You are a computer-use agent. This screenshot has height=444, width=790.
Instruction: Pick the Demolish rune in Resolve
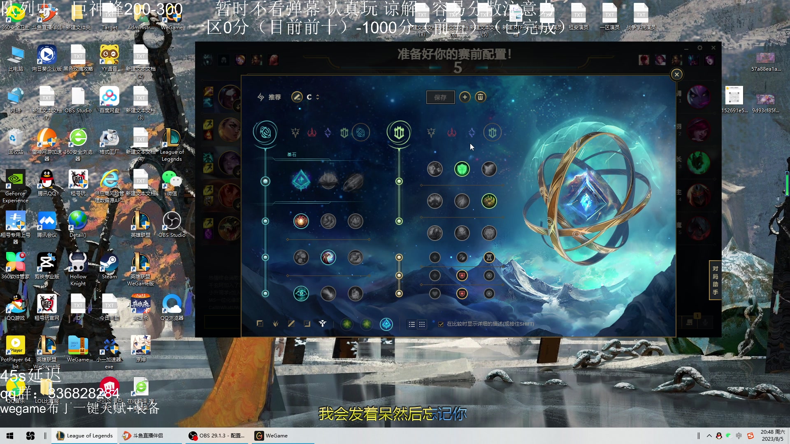click(434, 169)
